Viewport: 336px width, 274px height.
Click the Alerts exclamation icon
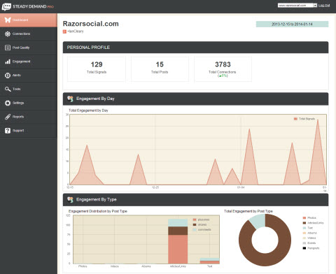(x=8, y=75)
